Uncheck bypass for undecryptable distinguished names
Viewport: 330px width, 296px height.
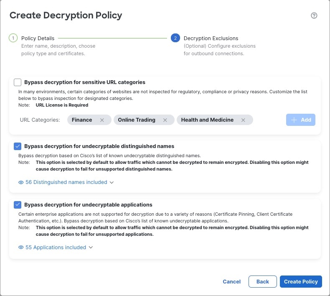pos(18,146)
